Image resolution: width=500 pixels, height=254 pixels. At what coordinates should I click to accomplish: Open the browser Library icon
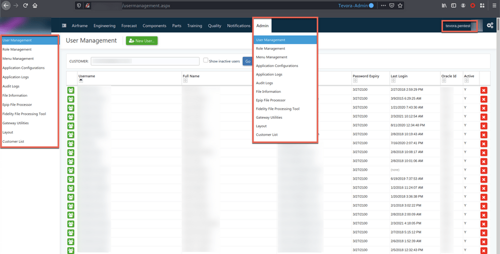click(444, 5)
